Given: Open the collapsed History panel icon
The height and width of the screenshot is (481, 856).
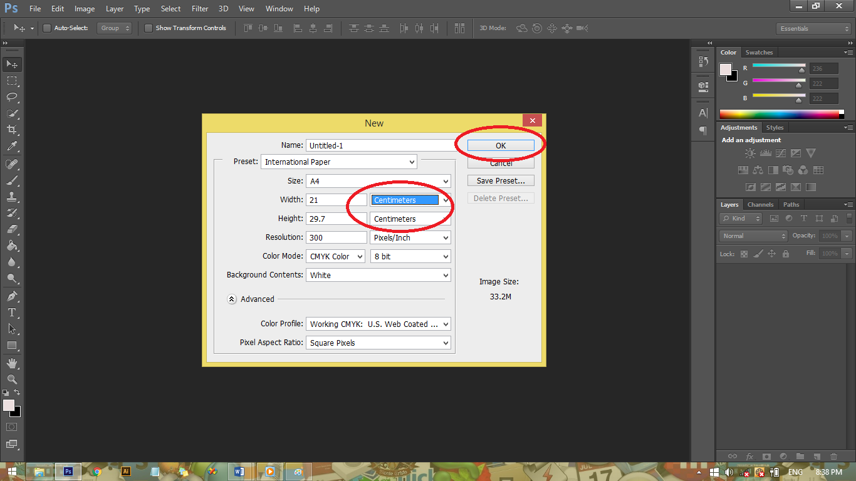Looking at the screenshot, I should [703, 61].
